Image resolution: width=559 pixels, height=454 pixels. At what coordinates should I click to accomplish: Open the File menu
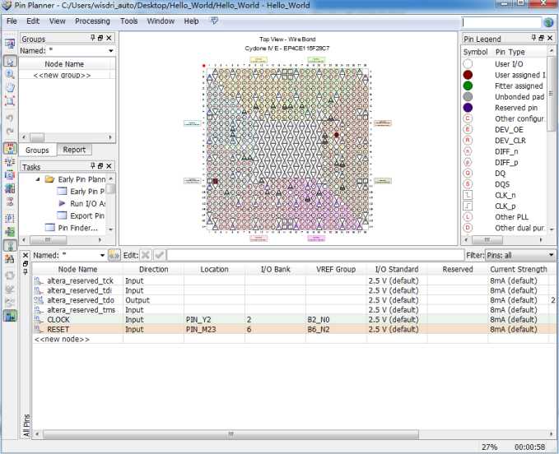click(x=12, y=21)
